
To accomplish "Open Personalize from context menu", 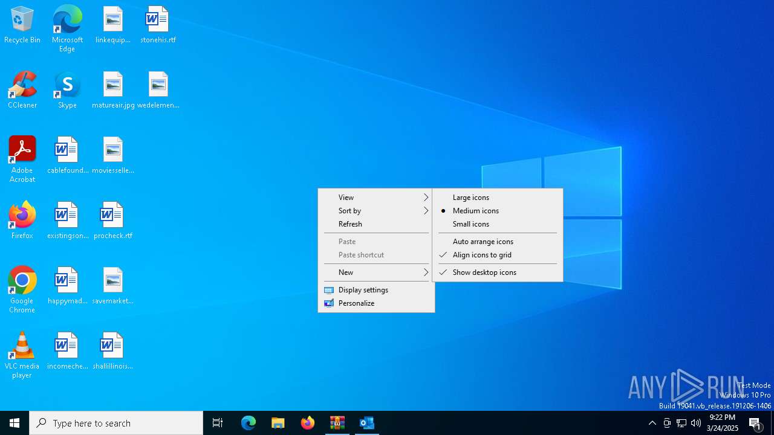I will [376, 303].
